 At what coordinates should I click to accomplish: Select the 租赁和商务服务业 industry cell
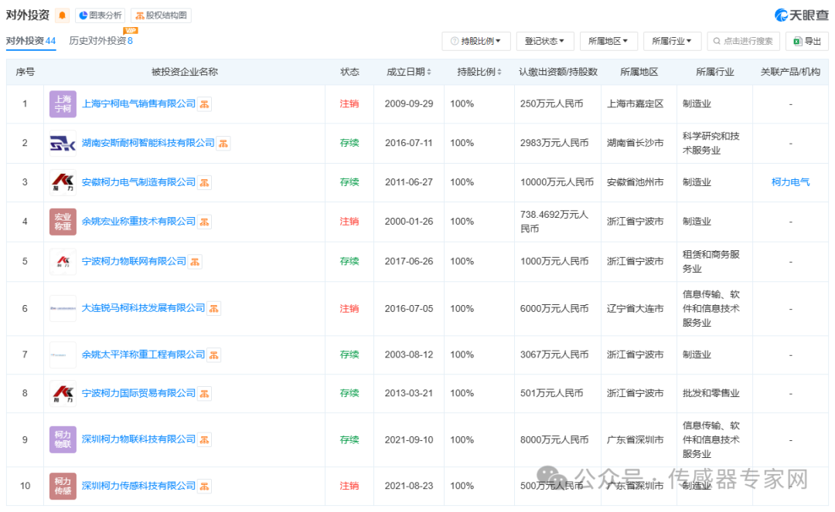pyautogui.click(x=711, y=261)
